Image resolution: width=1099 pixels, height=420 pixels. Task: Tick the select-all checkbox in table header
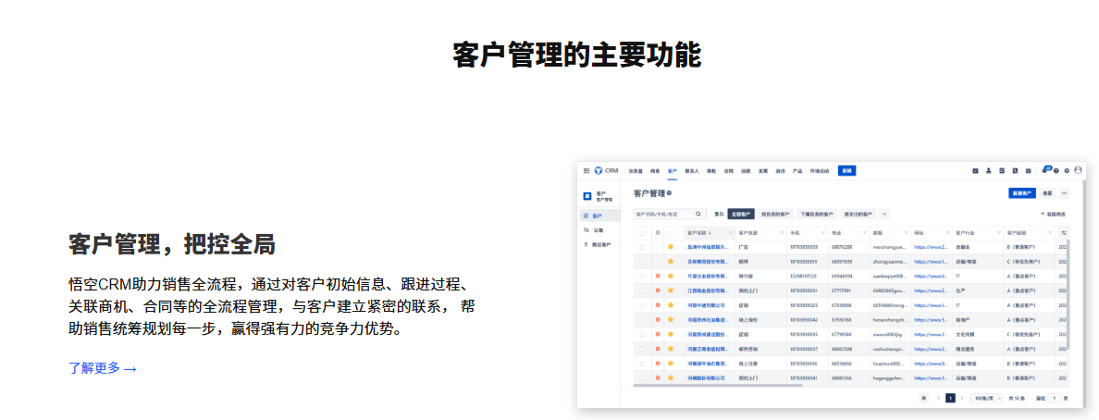tap(642, 233)
